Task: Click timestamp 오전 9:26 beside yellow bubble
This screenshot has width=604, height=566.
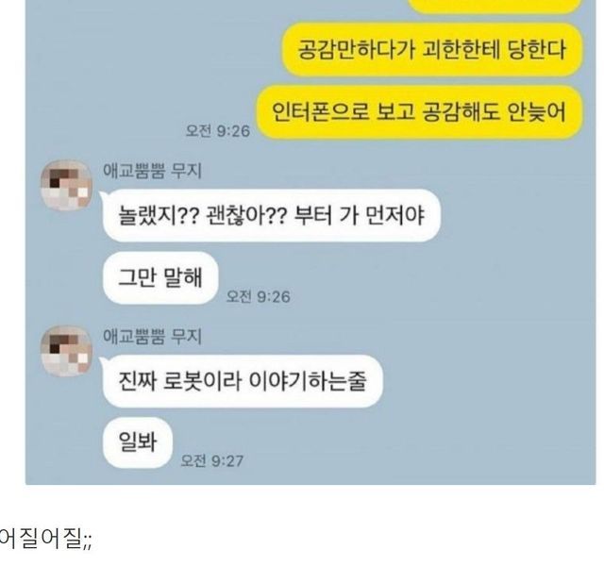Action: point(218,131)
